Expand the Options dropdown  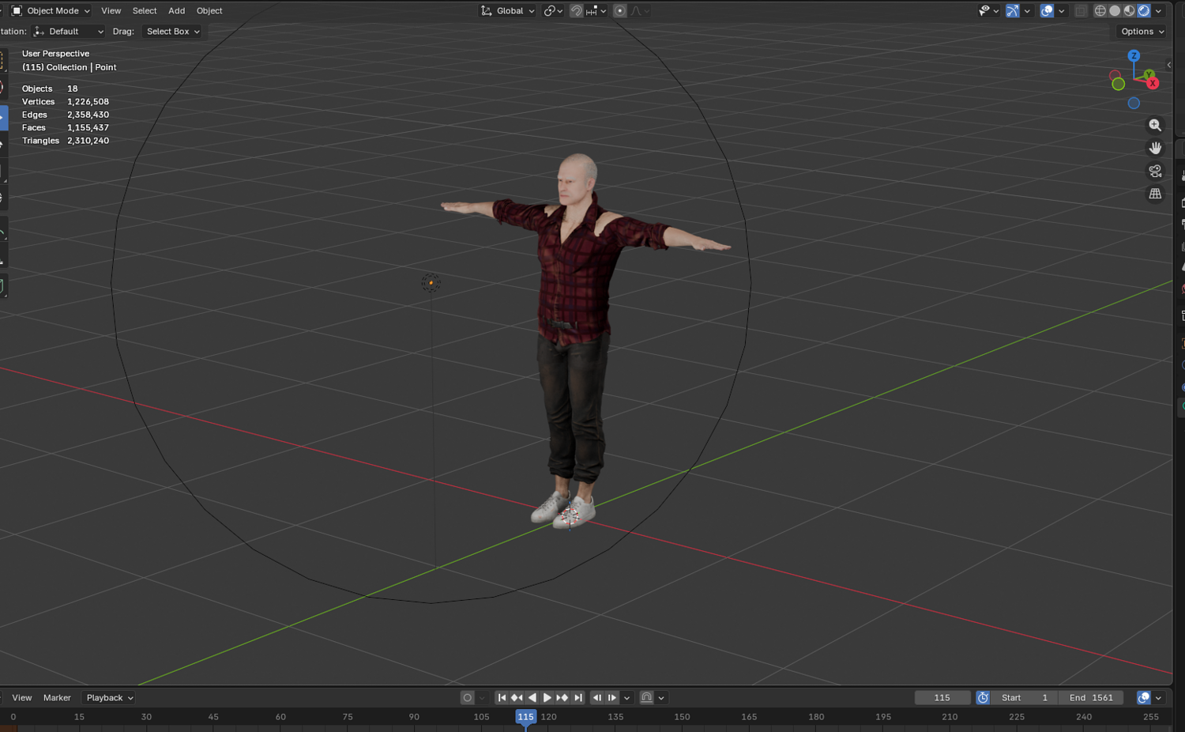pyautogui.click(x=1142, y=32)
